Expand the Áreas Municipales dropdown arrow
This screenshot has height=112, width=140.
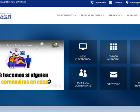click(x=104, y=15)
